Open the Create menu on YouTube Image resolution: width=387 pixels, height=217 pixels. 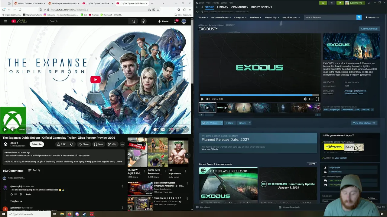(x=163, y=21)
